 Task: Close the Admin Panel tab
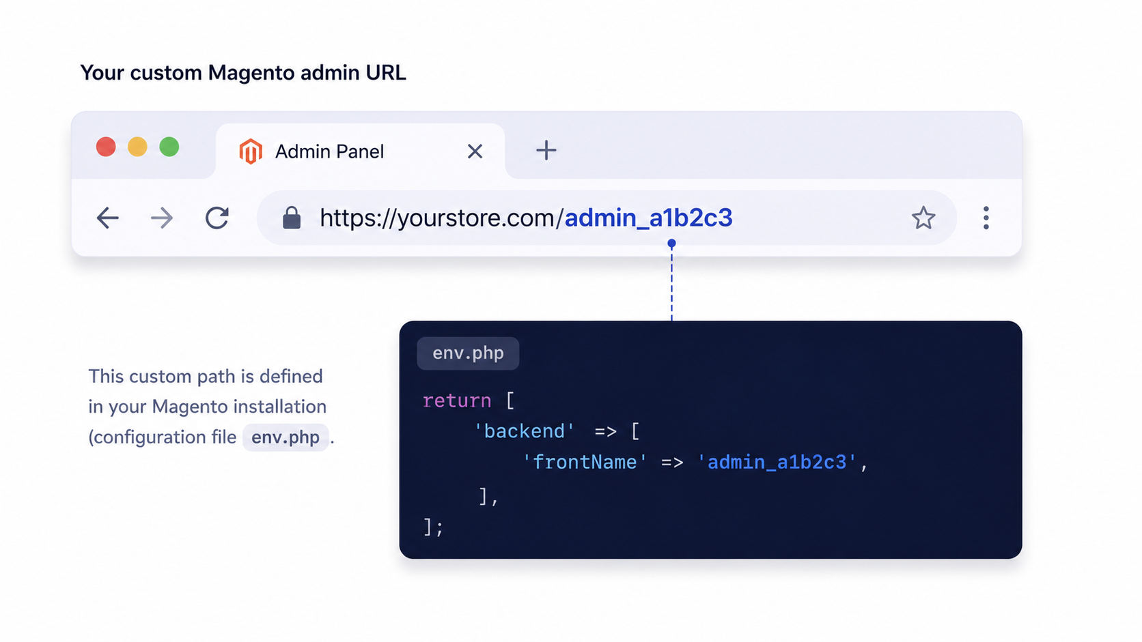pyautogui.click(x=475, y=151)
